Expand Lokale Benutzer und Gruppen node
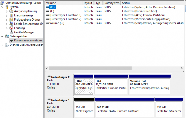Image resolution: width=186 pixels, height=118 pixels. (x=7, y=24)
